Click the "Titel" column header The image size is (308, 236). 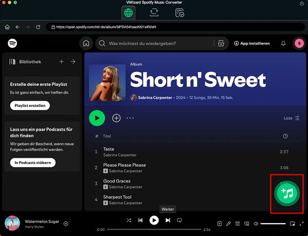point(107,136)
